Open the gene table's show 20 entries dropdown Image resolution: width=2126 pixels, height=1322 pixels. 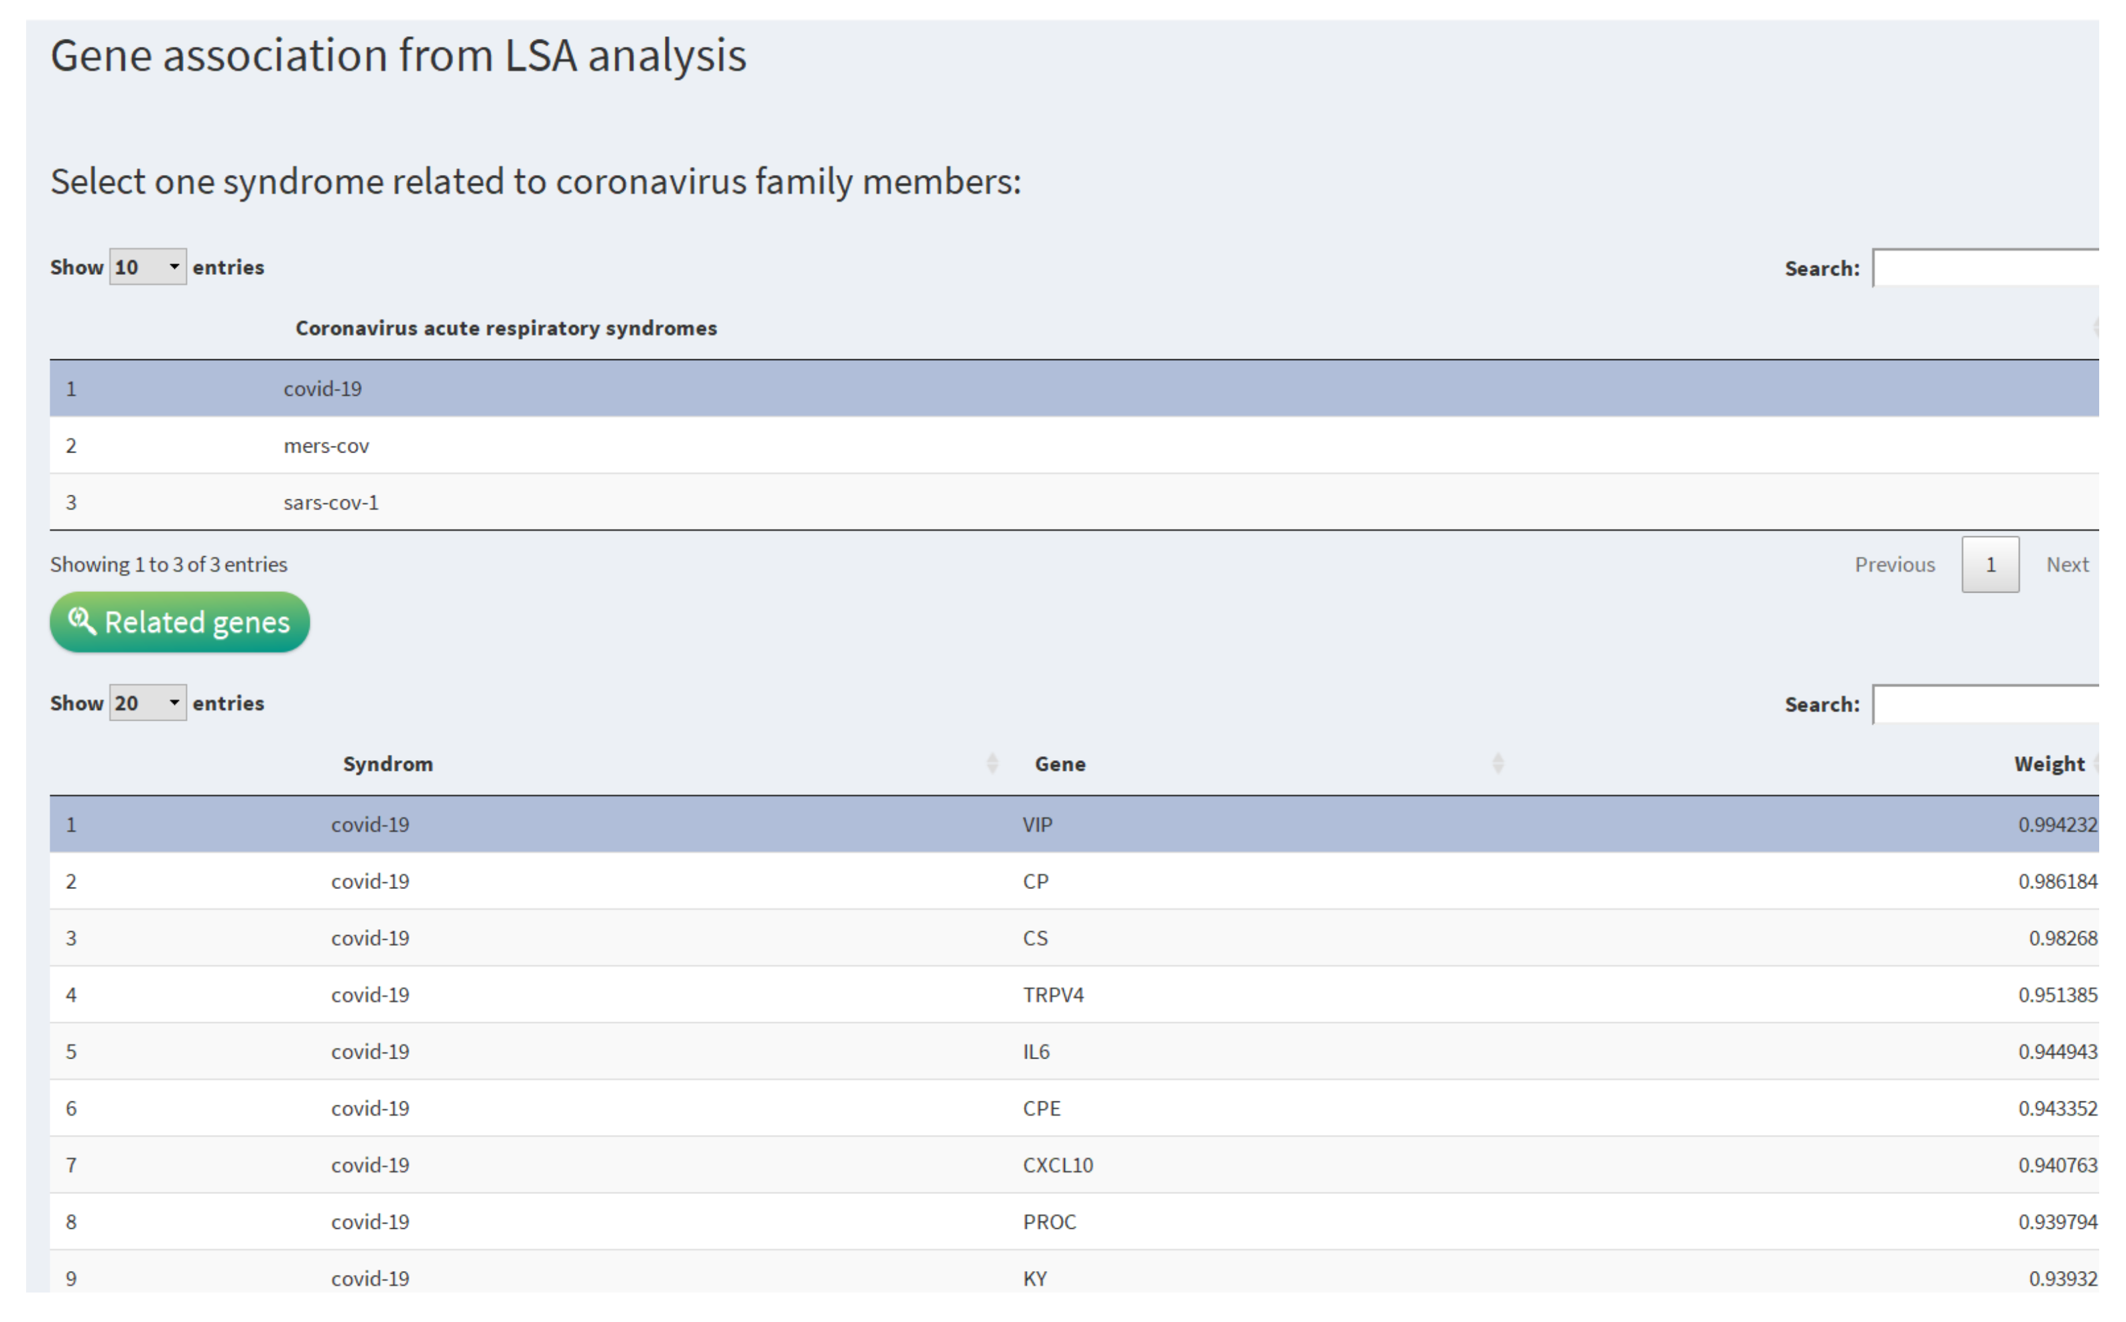click(147, 703)
